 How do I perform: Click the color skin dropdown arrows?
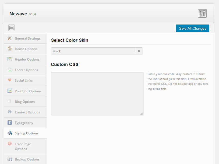click(x=139, y=51)
